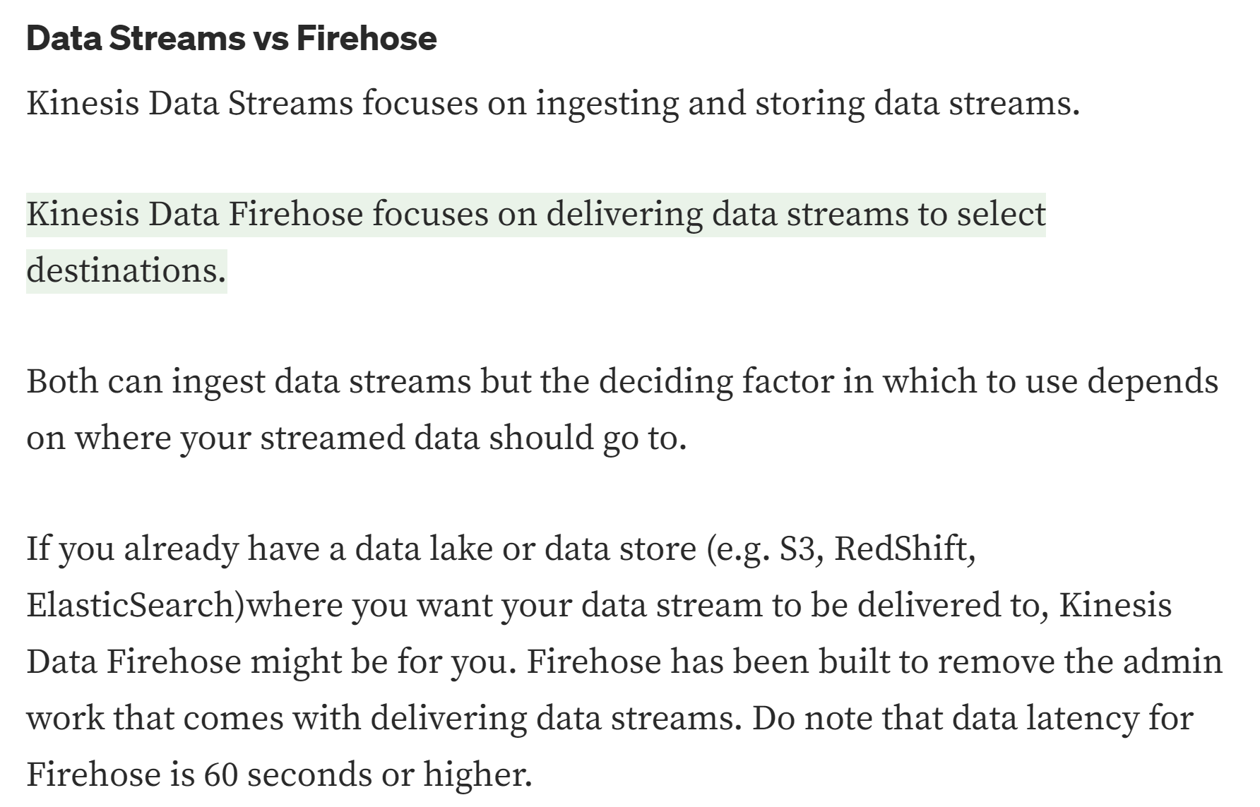The image size is (1260, 807).
Task: Click the phrase "60 seconds or higher"
Action: tap(367, 775)
